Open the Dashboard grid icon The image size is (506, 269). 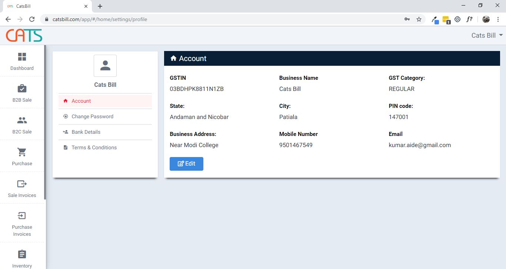click(22, 57)
